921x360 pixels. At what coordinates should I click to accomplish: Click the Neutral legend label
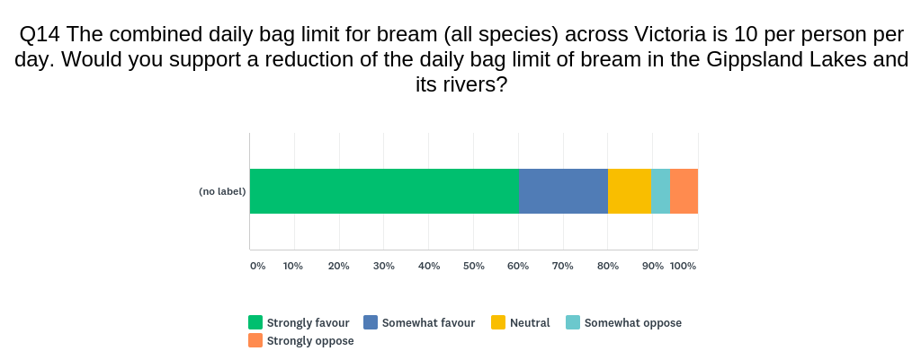point(530,323)
